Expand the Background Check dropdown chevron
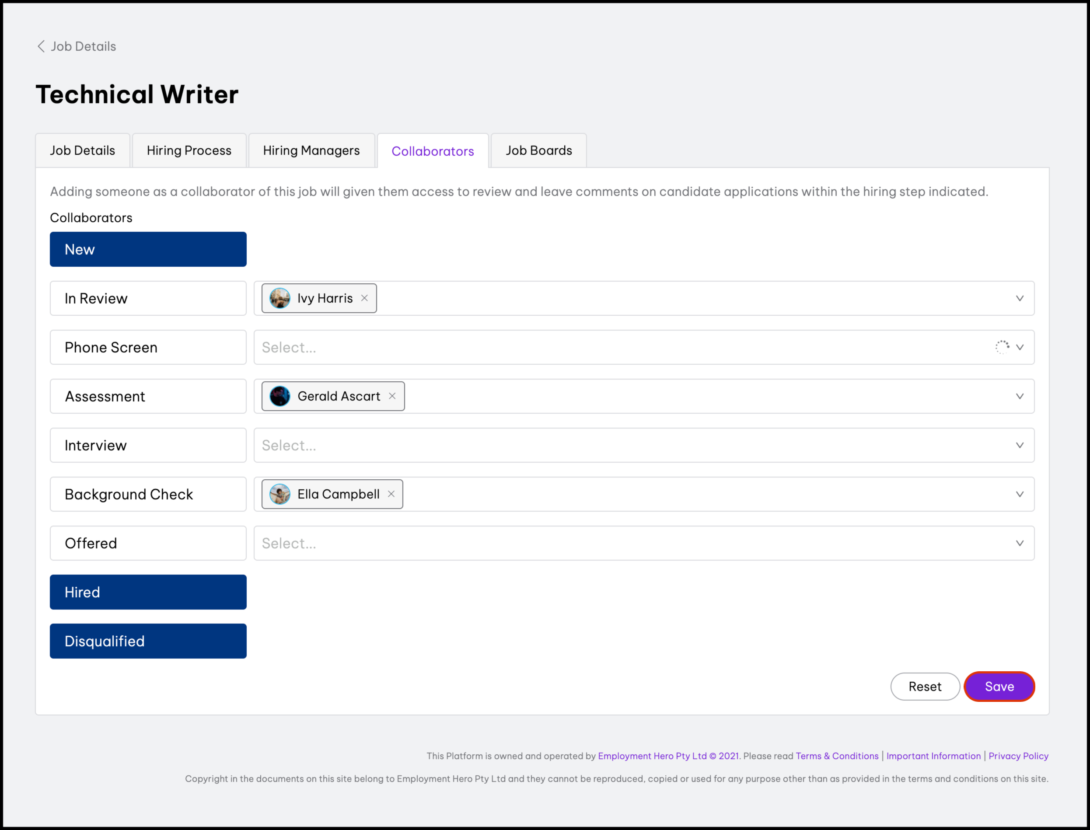This screenshot has width=1090, height=830. [x=1019, y=494]
